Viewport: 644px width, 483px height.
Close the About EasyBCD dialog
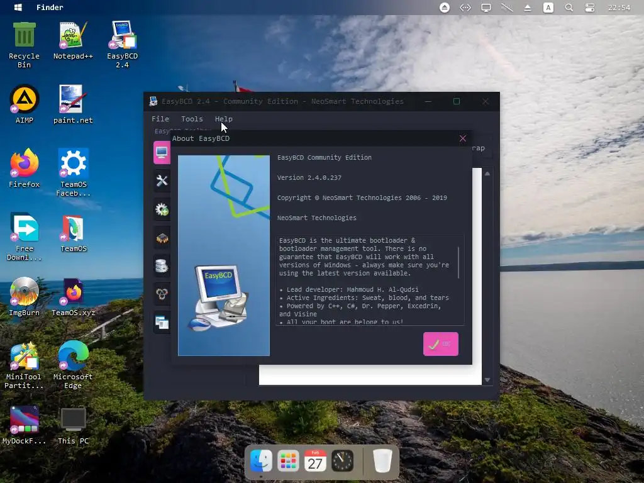(463, 138)
